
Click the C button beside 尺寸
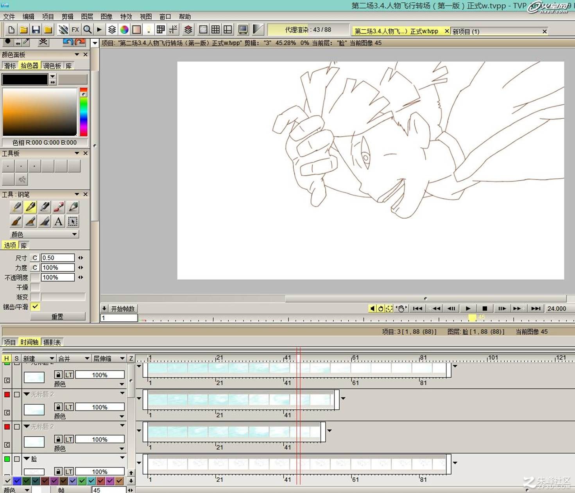coord(35,258)
